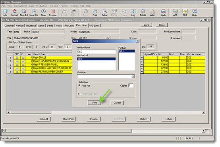Image resolution: width=220 pixels, height=147 pixels.
Task: Open the Time clock toolbar icon
Action: (x=43, y=13)
